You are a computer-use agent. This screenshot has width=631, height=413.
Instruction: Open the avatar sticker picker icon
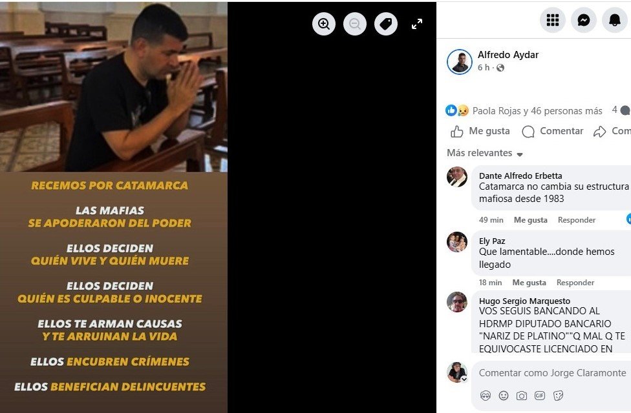point(486,396)
